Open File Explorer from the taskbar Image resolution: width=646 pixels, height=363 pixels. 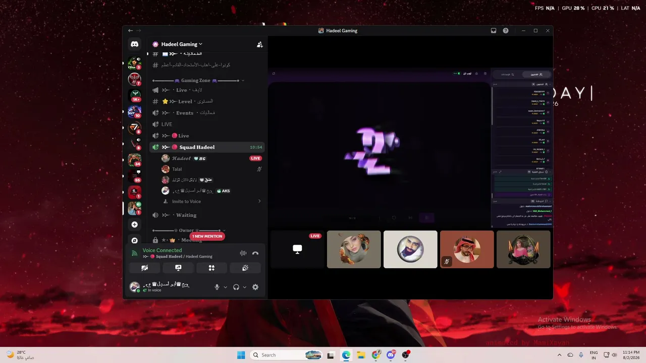pyautogui.click(x=361, y=355)
